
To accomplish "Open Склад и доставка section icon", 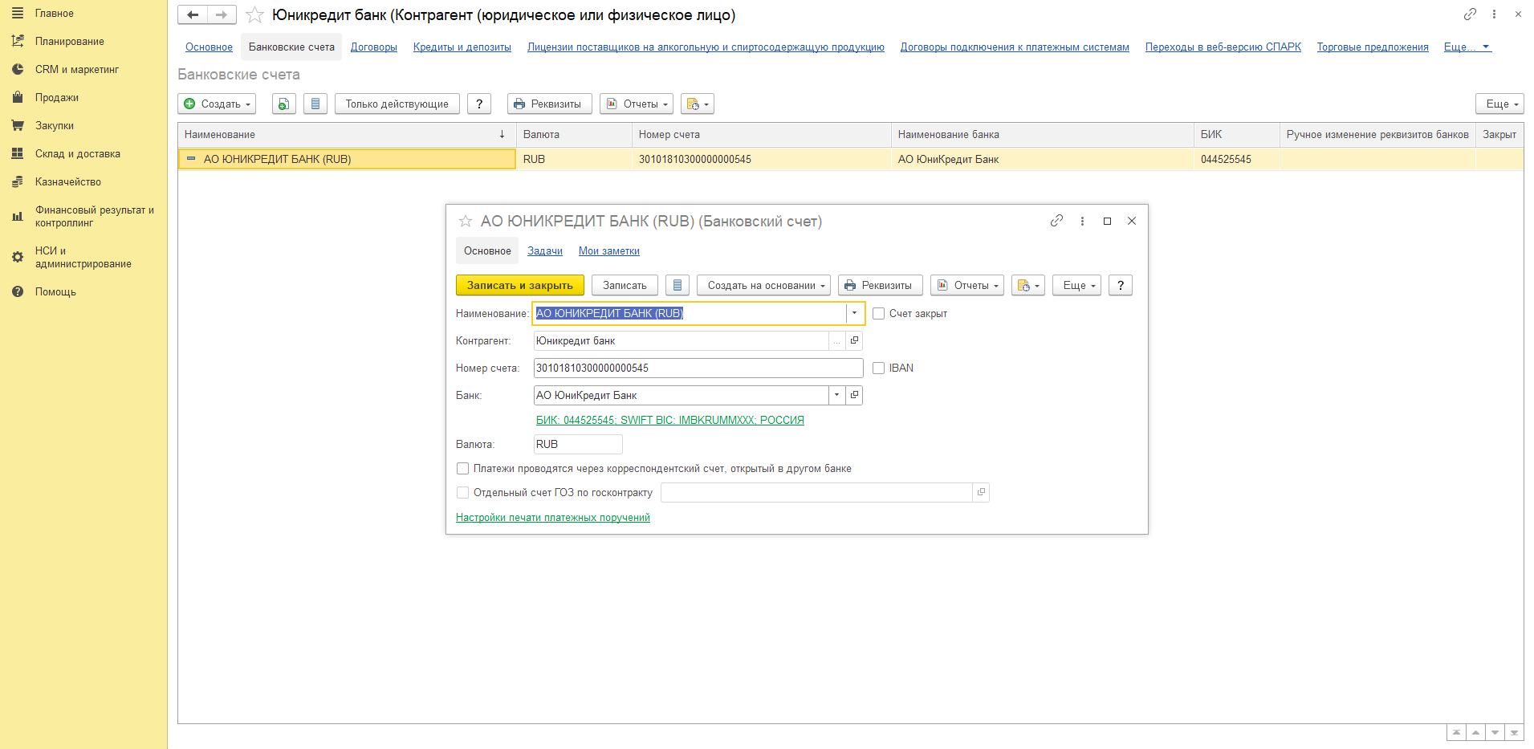I will point(18,154).
